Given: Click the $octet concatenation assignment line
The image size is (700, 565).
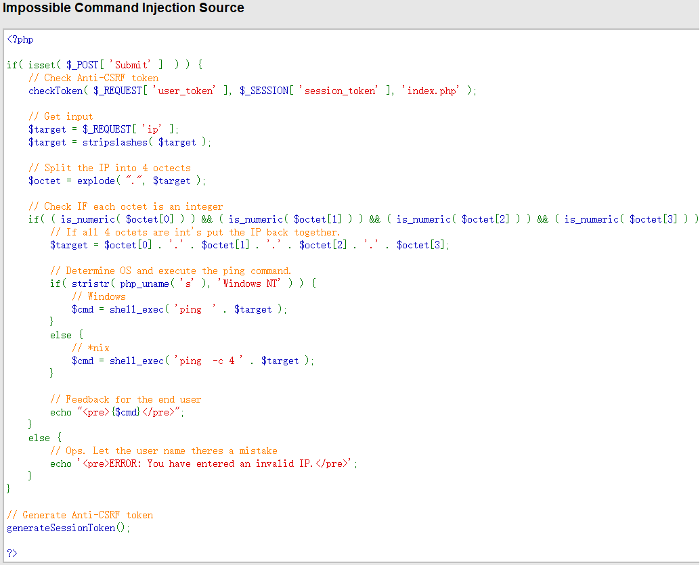Looking at the screenshot, I should pos(249,245).
